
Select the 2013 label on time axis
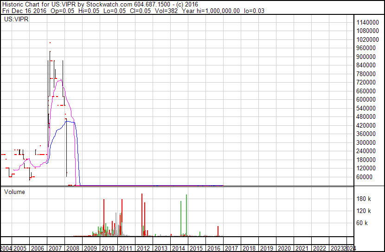(x=161, y=248)
